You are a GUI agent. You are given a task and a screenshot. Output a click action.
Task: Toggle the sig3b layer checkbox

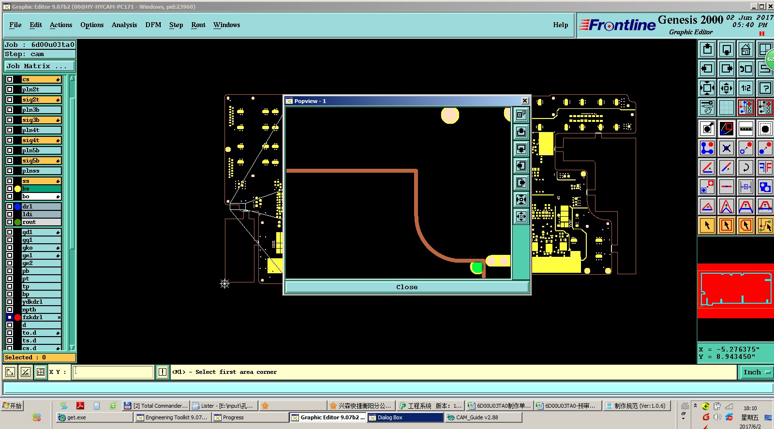click(10, 120)
